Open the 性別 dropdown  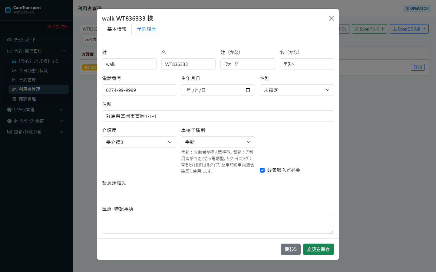297,90
